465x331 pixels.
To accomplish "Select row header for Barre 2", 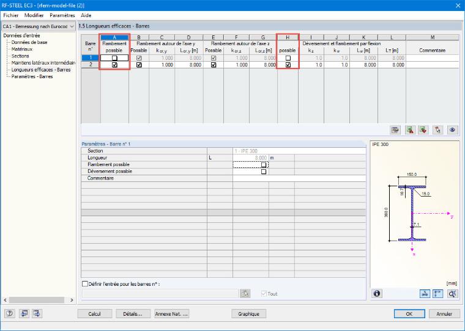I will pyautogui.click(x=91, y=65).
